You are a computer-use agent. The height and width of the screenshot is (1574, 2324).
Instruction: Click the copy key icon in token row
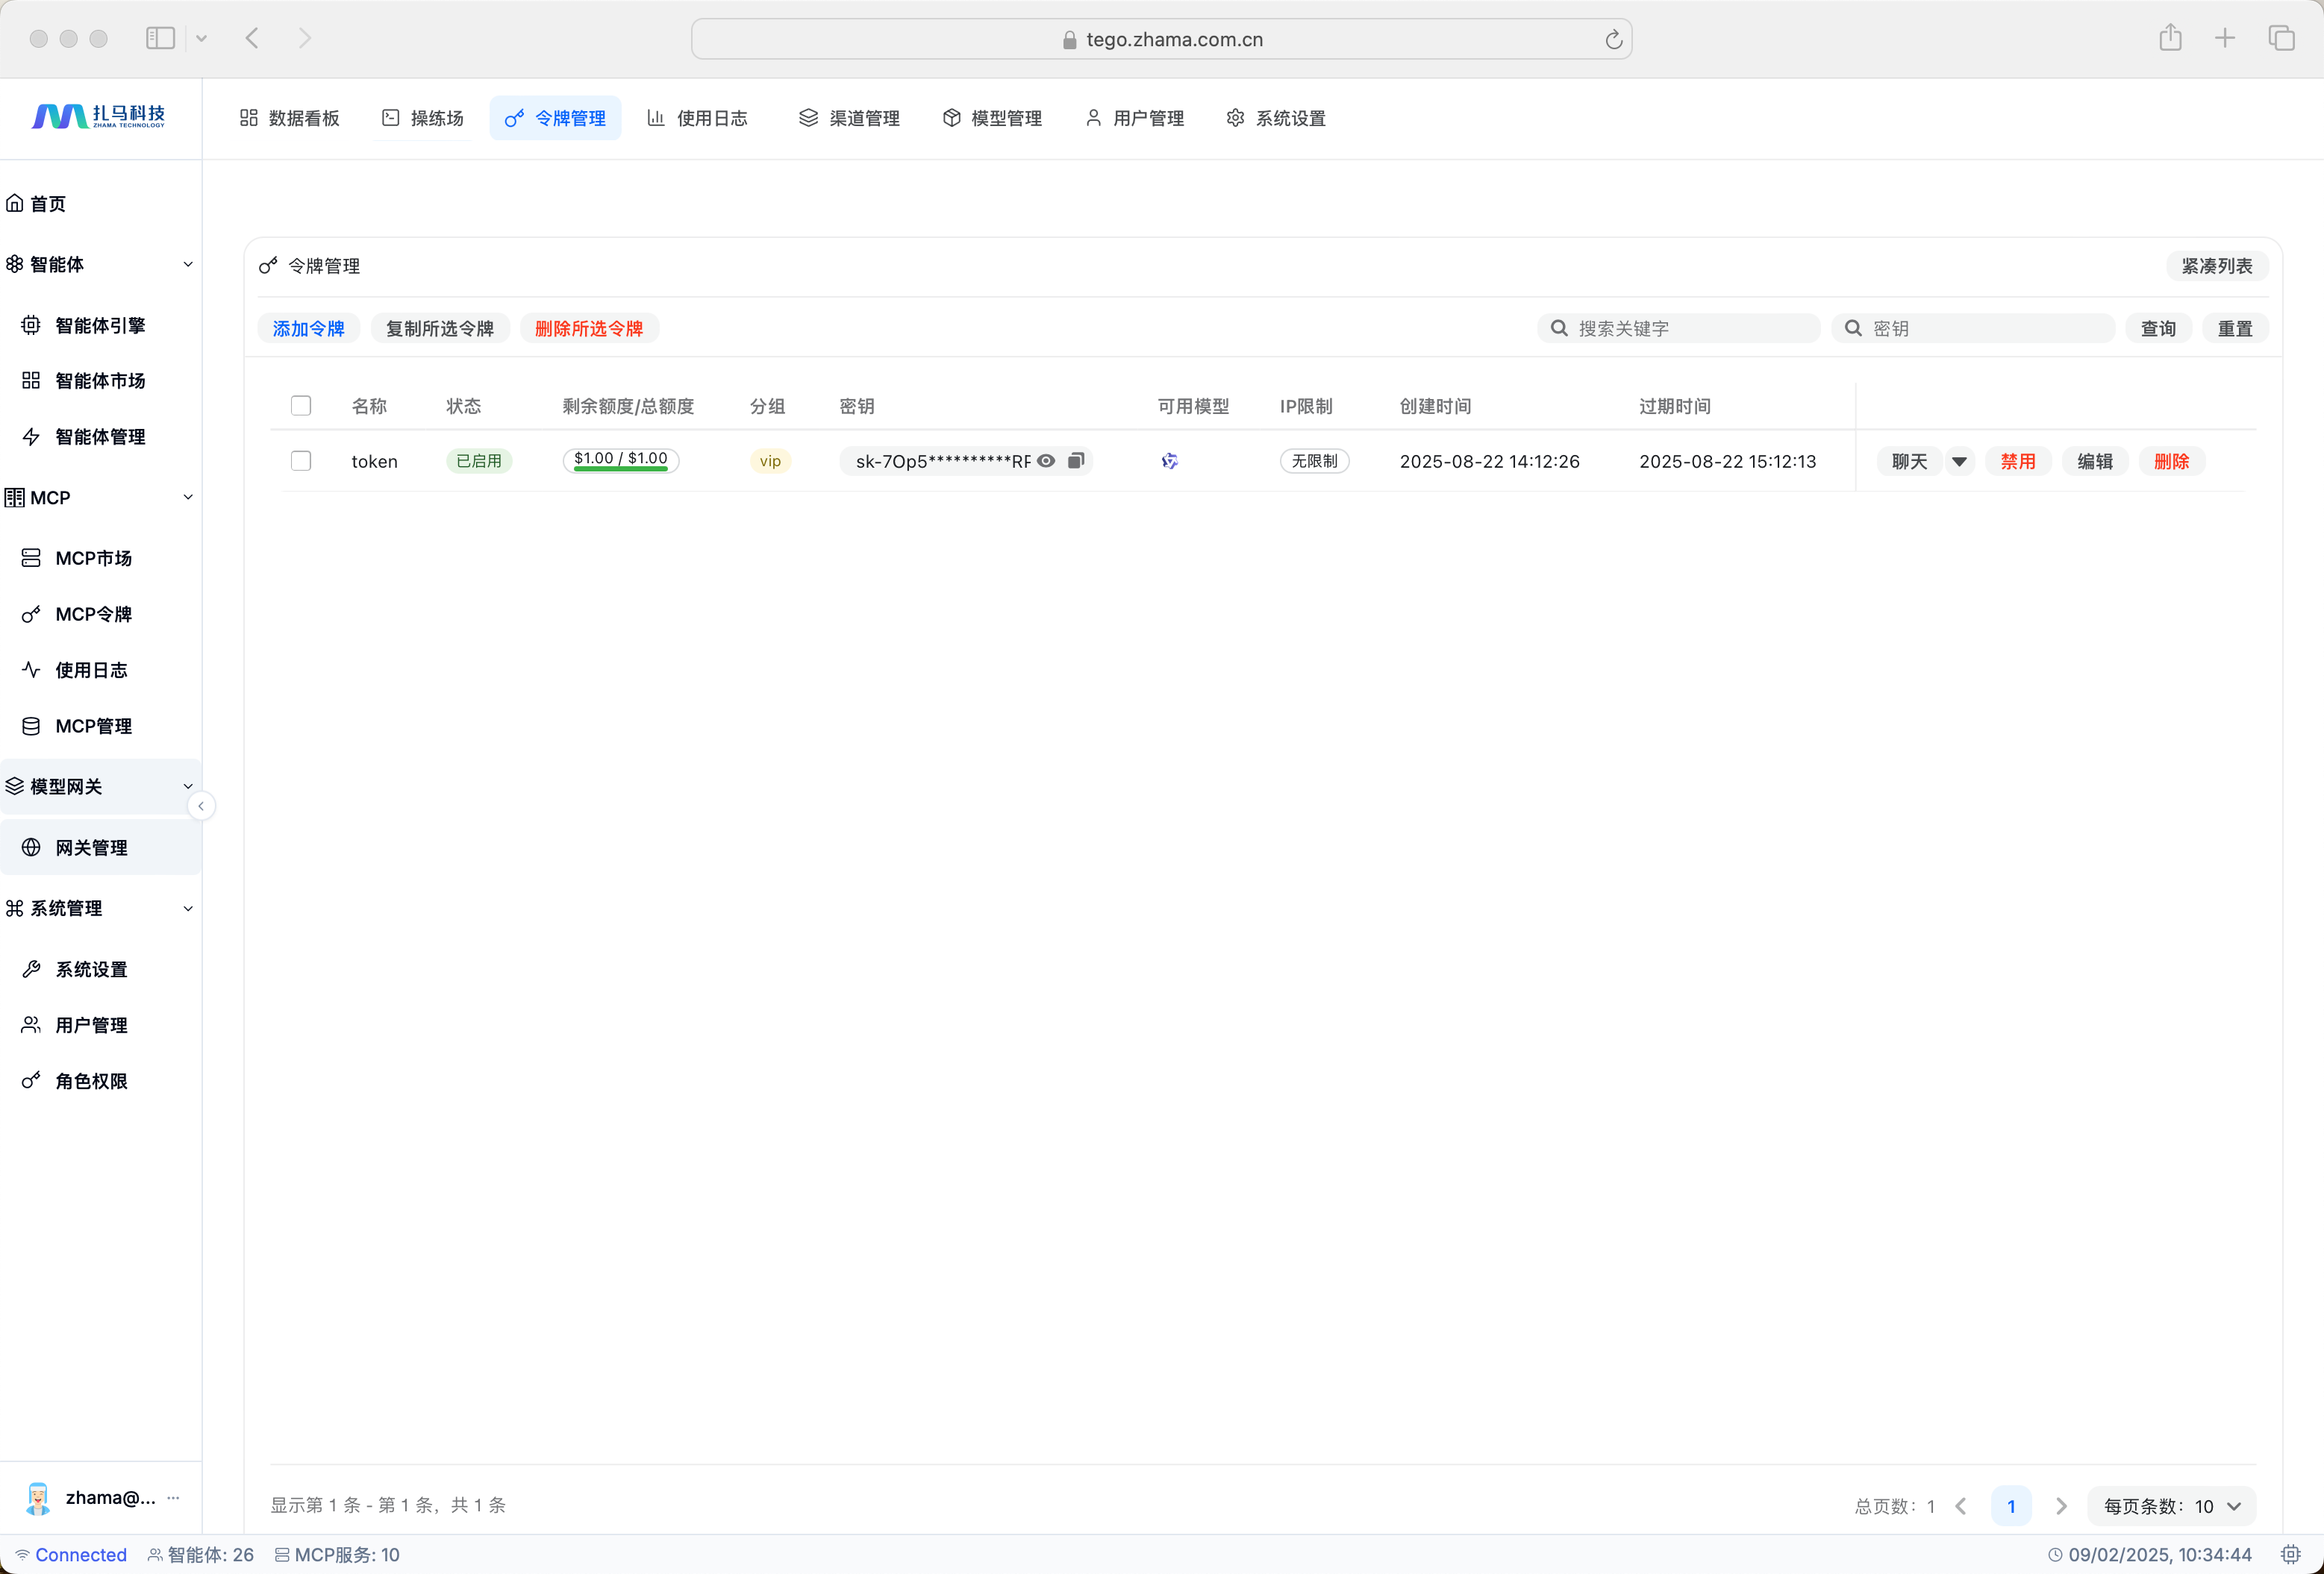tap(1076, 461)
